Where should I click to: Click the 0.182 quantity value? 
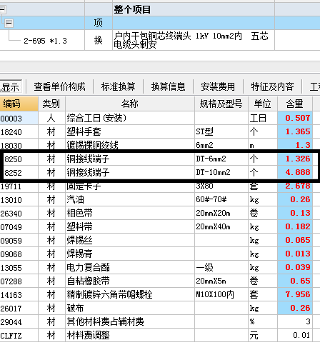295,226
